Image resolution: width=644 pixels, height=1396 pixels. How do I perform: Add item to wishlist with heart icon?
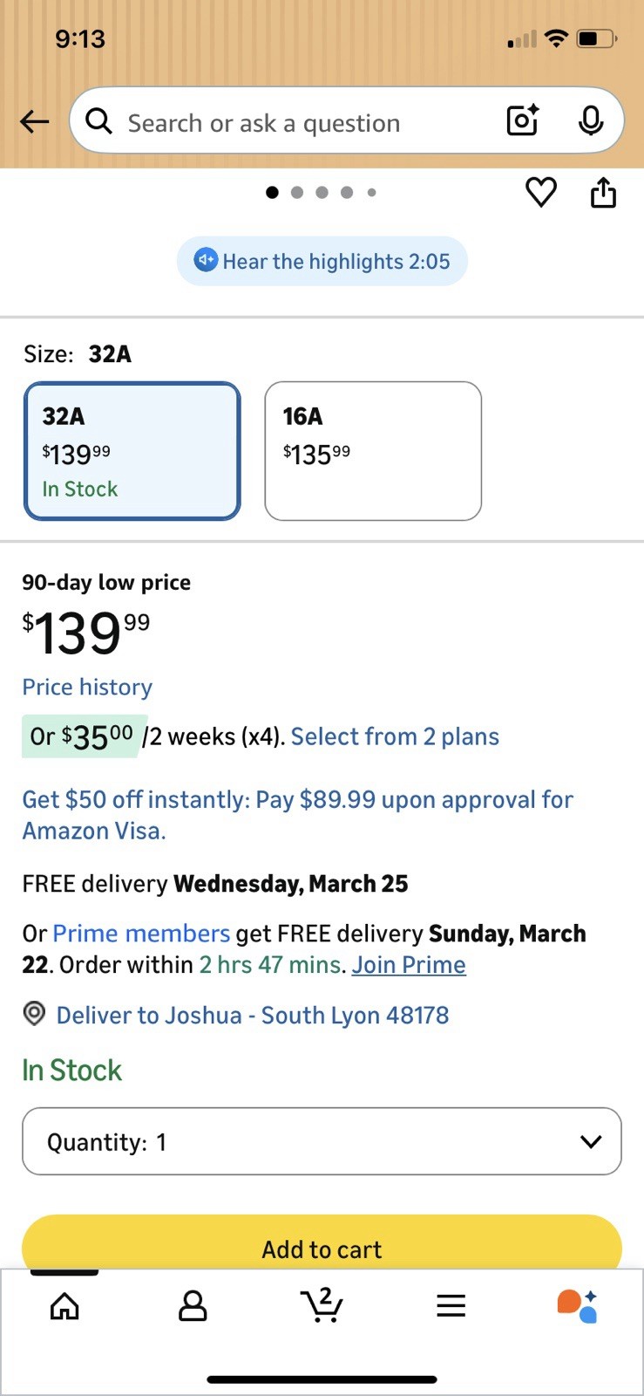pos(541,192)
